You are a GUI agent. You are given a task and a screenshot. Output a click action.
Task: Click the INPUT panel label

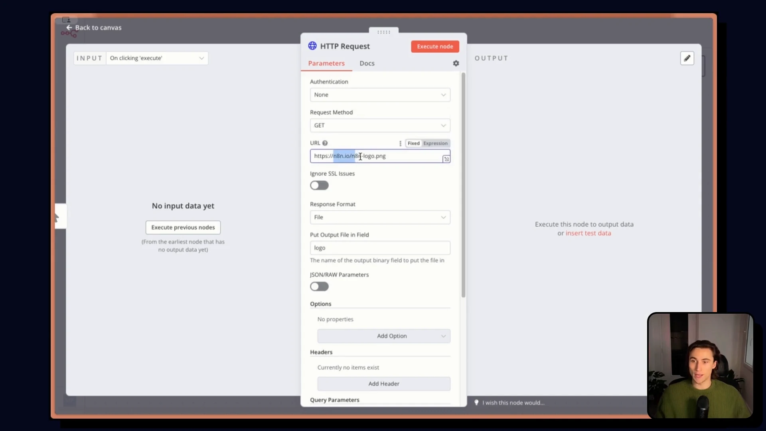click(89, 58)
